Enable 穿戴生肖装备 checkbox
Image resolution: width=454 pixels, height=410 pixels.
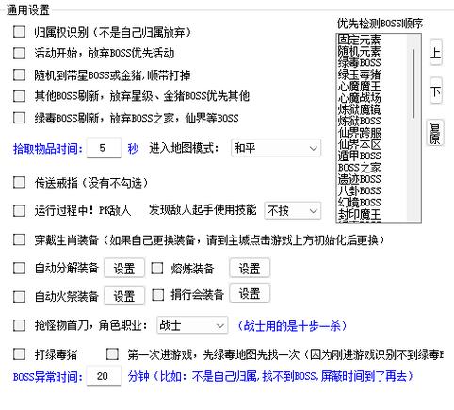pyautogui.click(x=19, y=239)
